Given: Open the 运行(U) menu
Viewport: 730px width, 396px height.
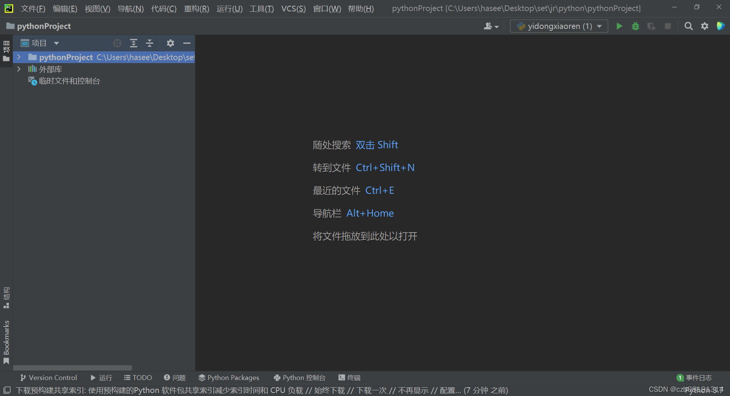Looking at the screenshot, I should pyautogui.click(x=229, y=8).
